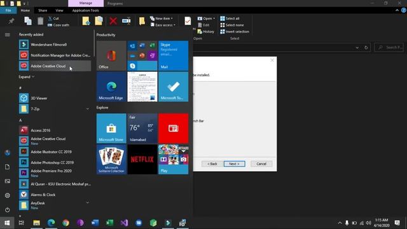This screenshot has width=407, height=229.
Task: Select the Manage contextual tab
Action: tap(86, 3)
